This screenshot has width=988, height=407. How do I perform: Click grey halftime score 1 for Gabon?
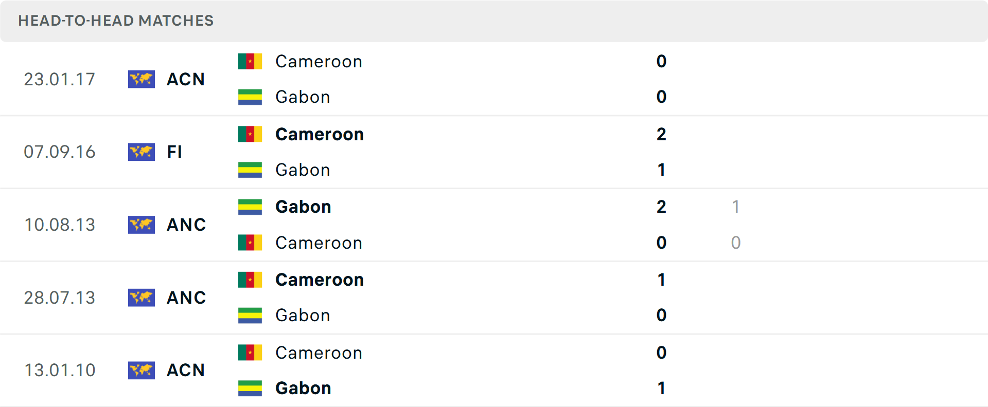click(736, 207)
